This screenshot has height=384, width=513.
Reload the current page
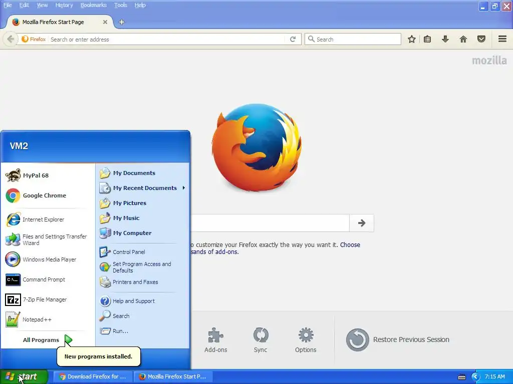coord(293,39)
